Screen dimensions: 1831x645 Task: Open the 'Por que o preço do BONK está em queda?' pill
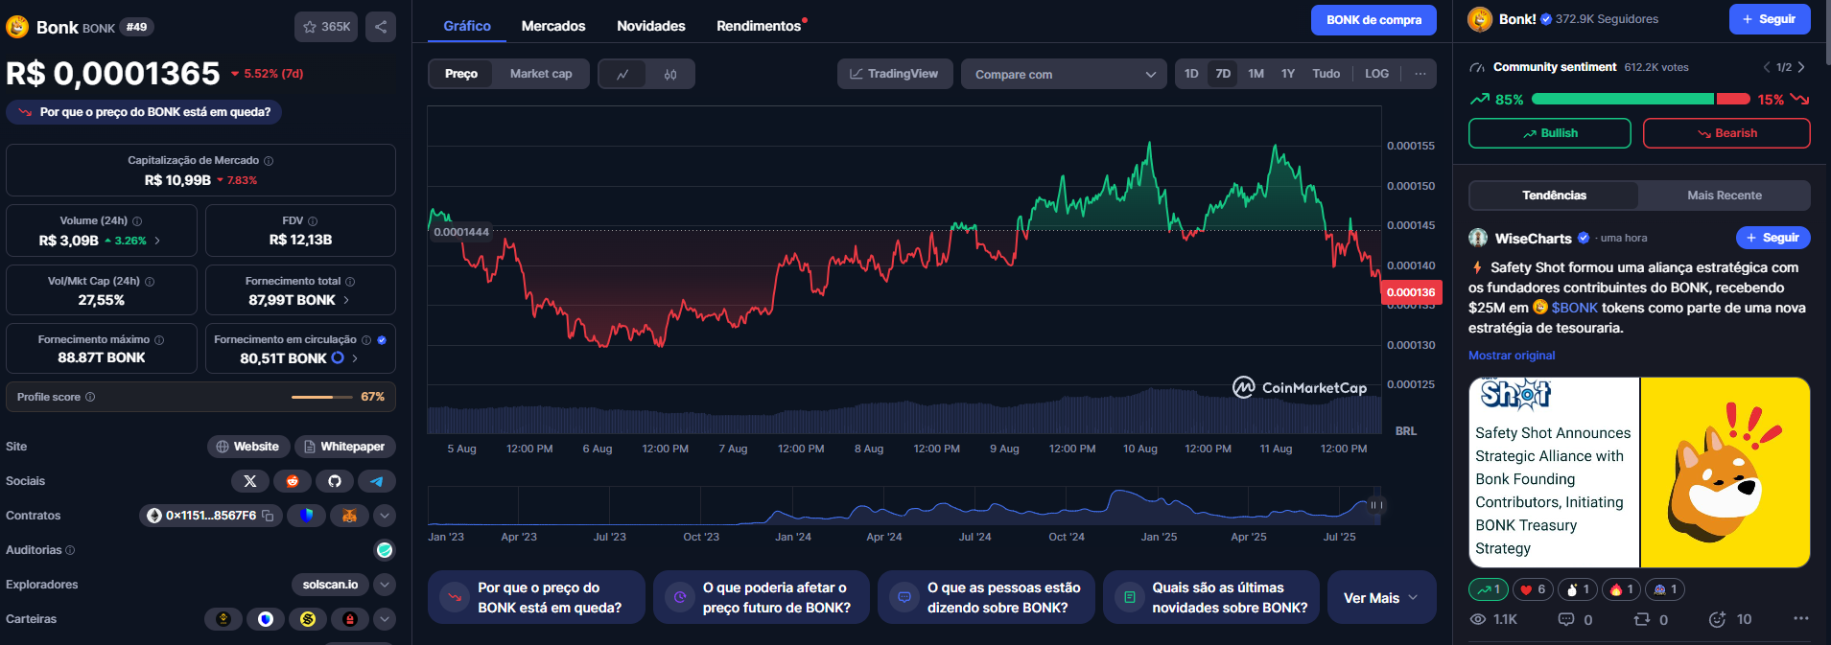point(144,112)
